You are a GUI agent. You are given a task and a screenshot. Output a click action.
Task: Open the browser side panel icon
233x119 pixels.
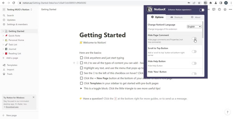point(221,3)
